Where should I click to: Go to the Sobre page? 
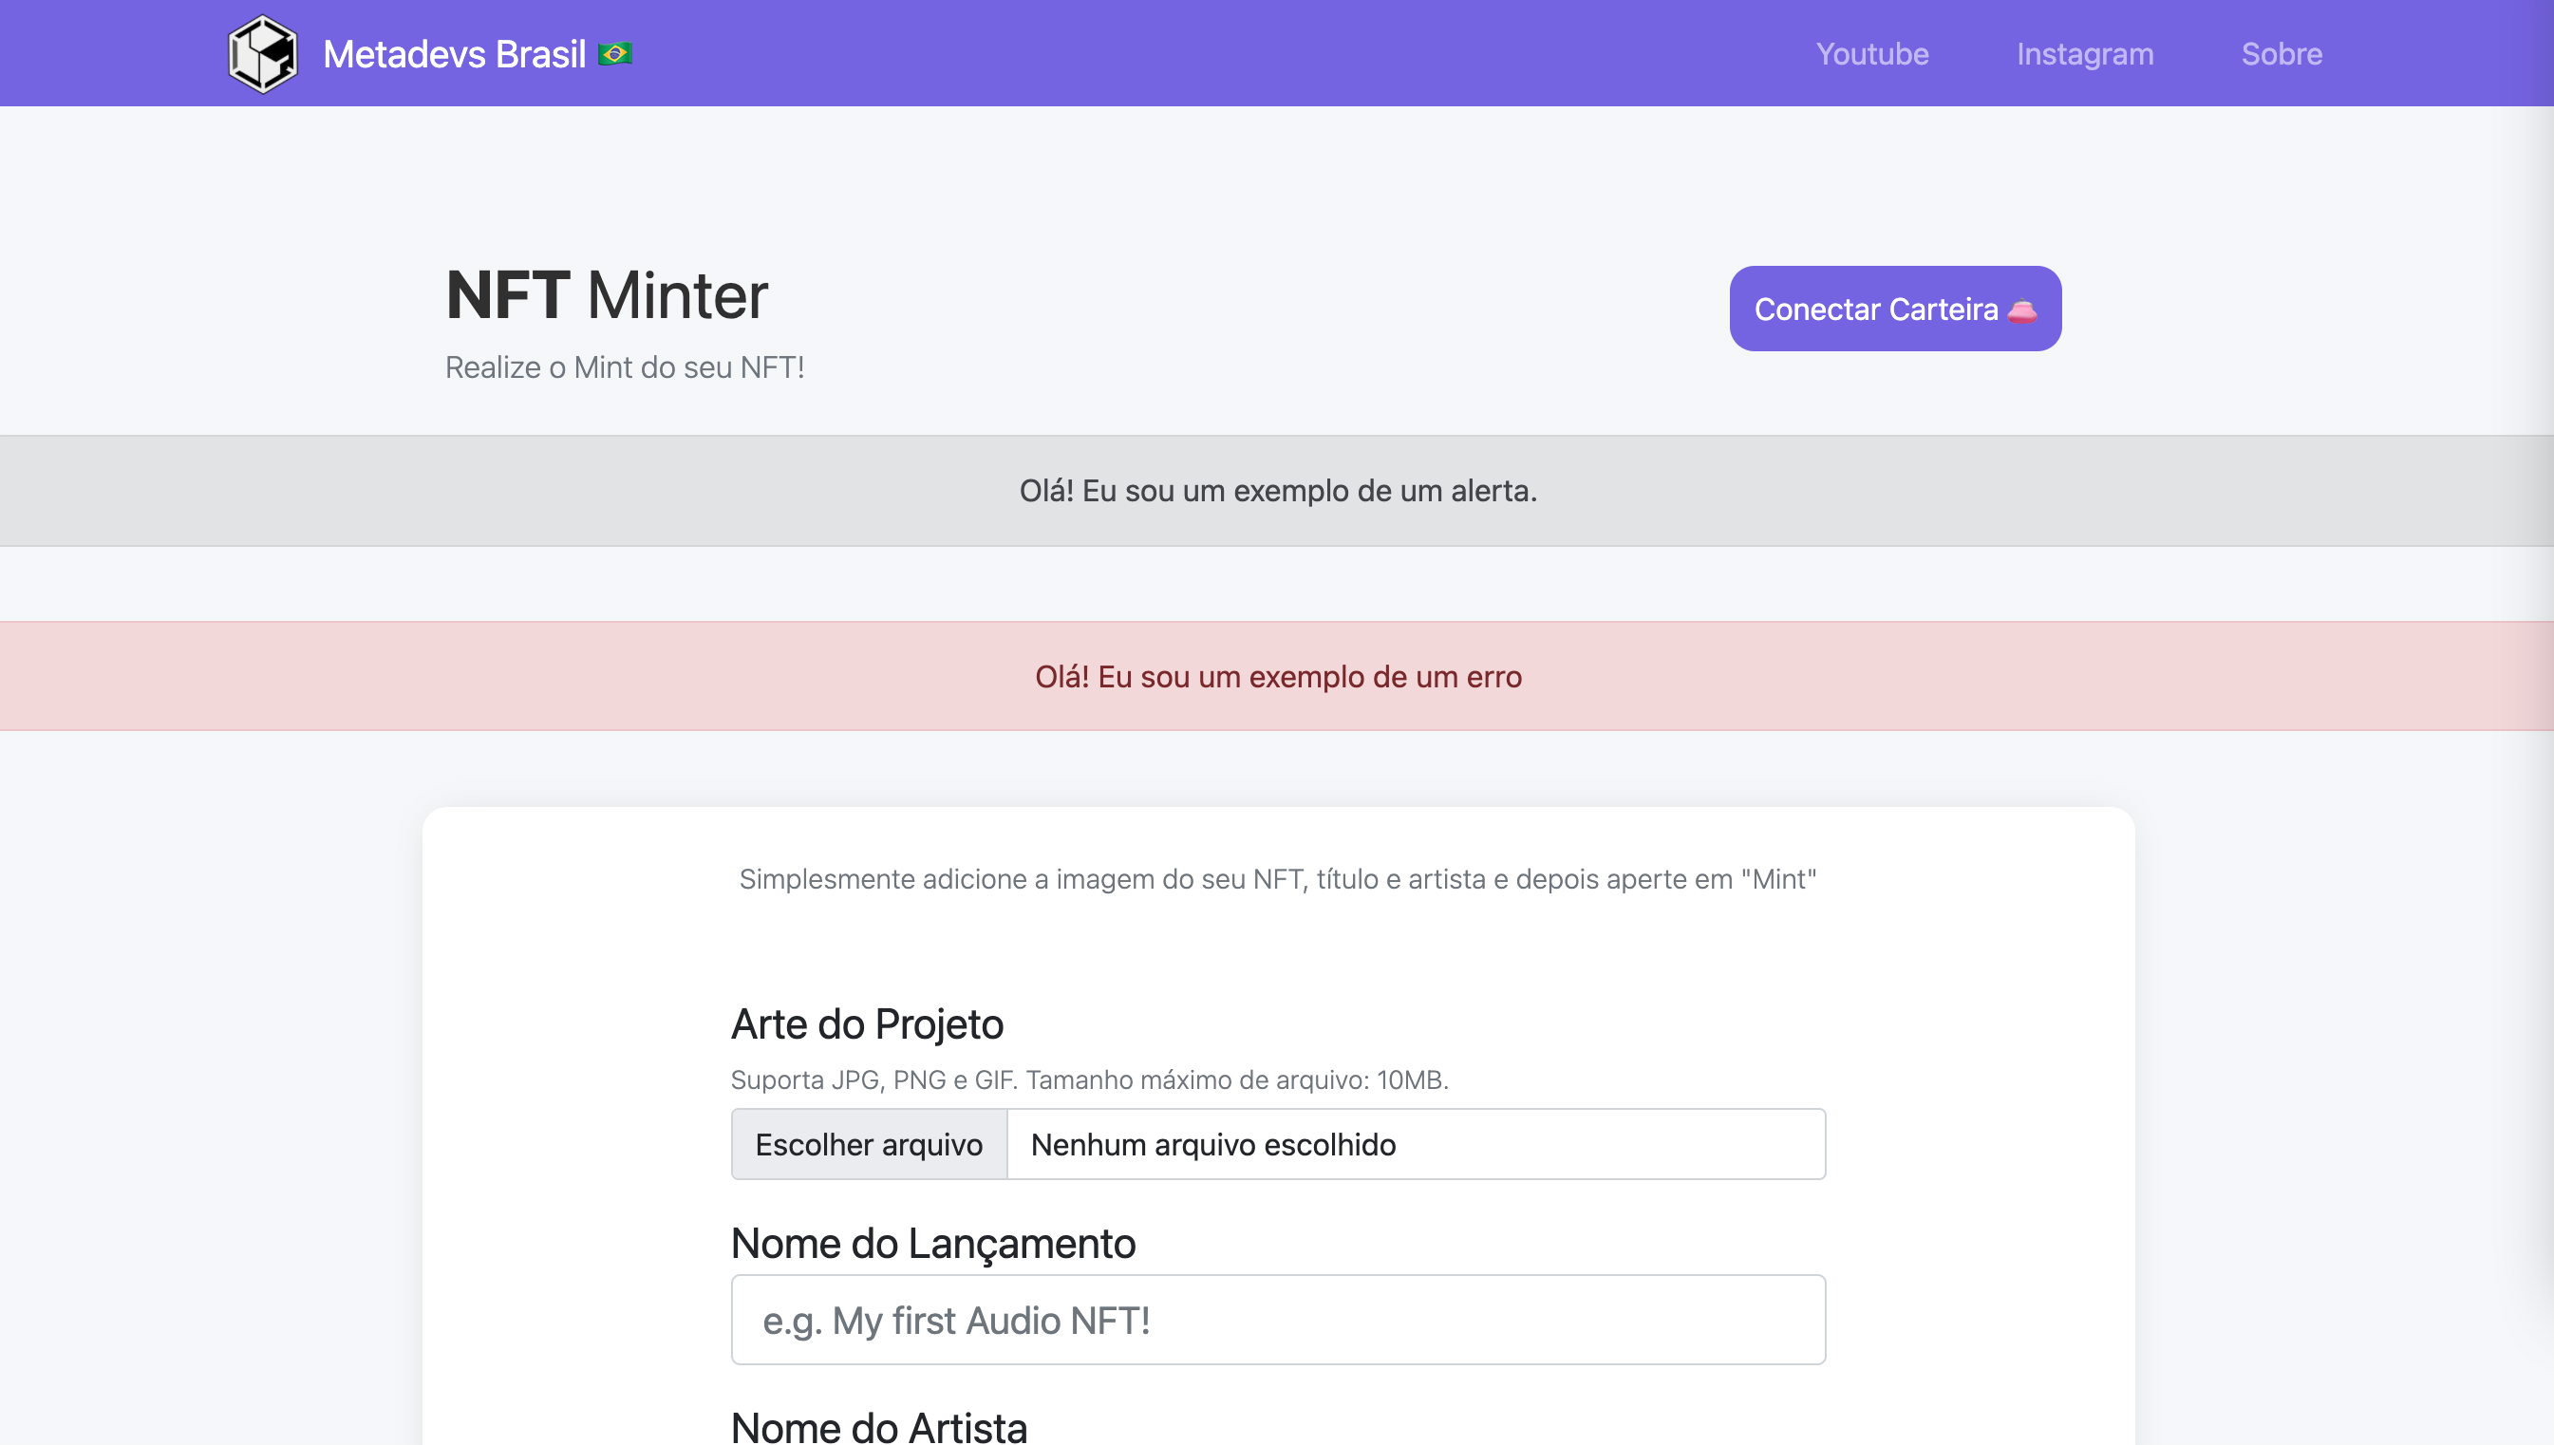2282,53
